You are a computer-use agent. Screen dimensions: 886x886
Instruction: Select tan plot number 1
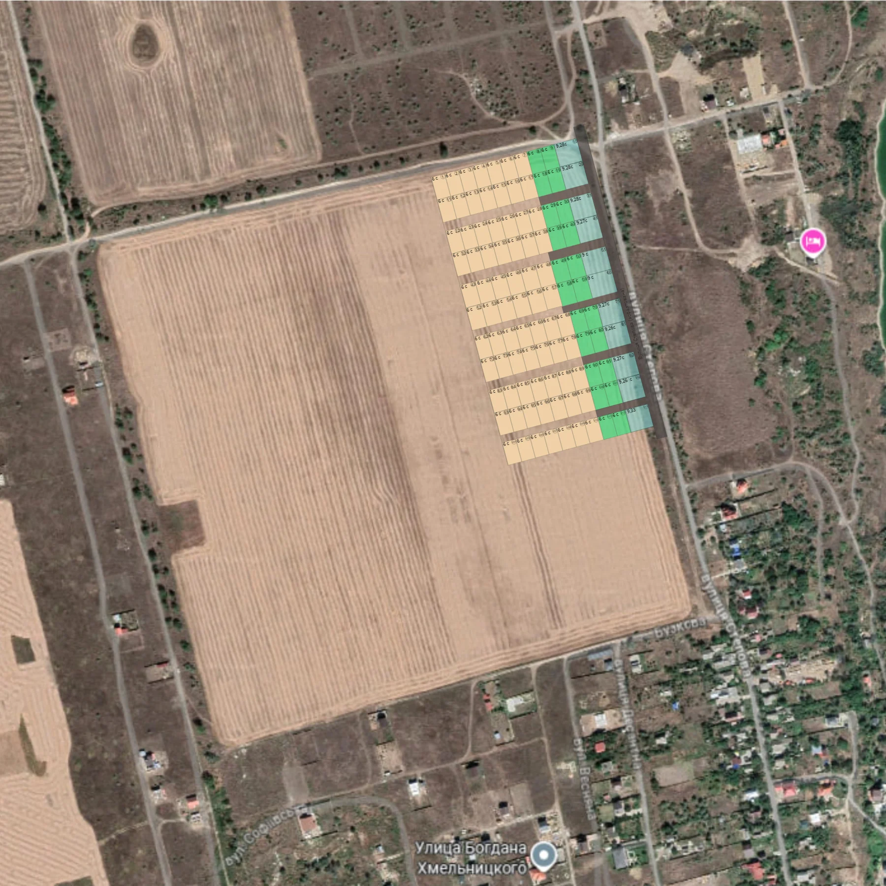[441, 186]
